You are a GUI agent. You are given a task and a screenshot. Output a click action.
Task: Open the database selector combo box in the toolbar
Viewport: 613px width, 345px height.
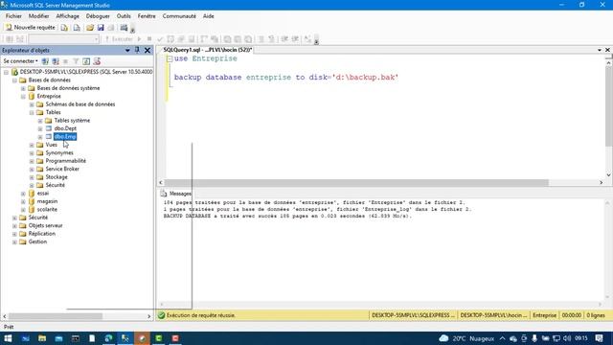[63, 39]
